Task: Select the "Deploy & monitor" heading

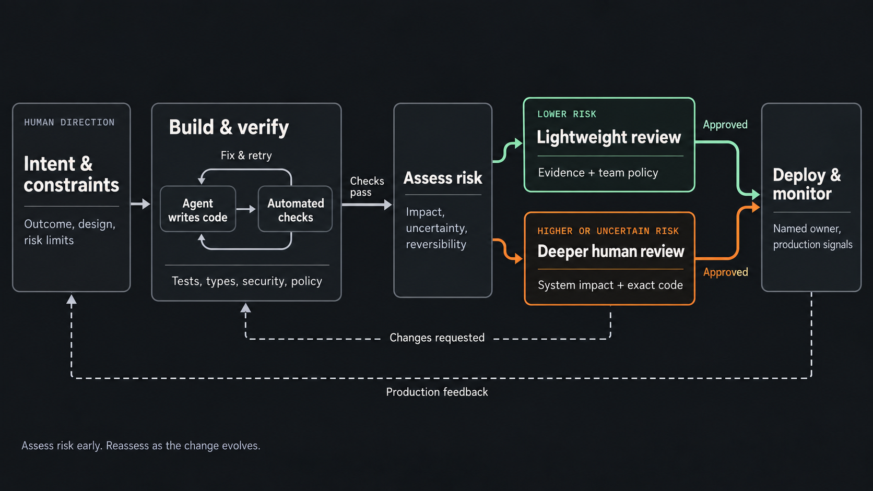Action: pyautogui.click(x=807, y=184)
